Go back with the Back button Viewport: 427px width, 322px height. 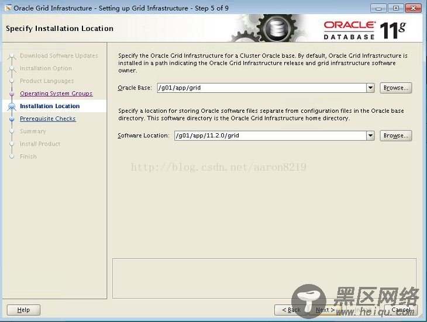pyautogui.click(x=291, y=310)
